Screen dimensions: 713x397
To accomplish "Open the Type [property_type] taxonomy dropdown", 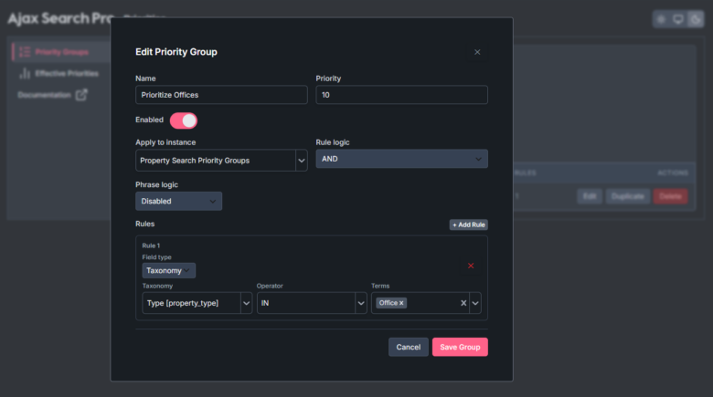I will [x=197, y=303].
